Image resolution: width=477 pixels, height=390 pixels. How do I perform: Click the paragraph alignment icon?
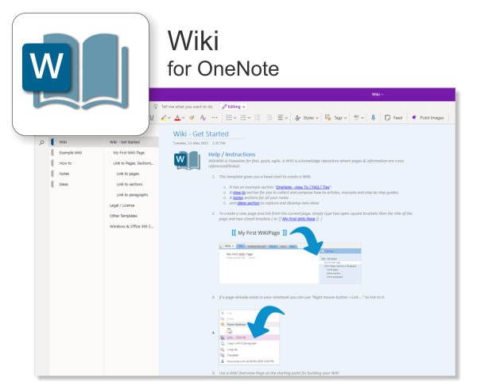(281, 118)
